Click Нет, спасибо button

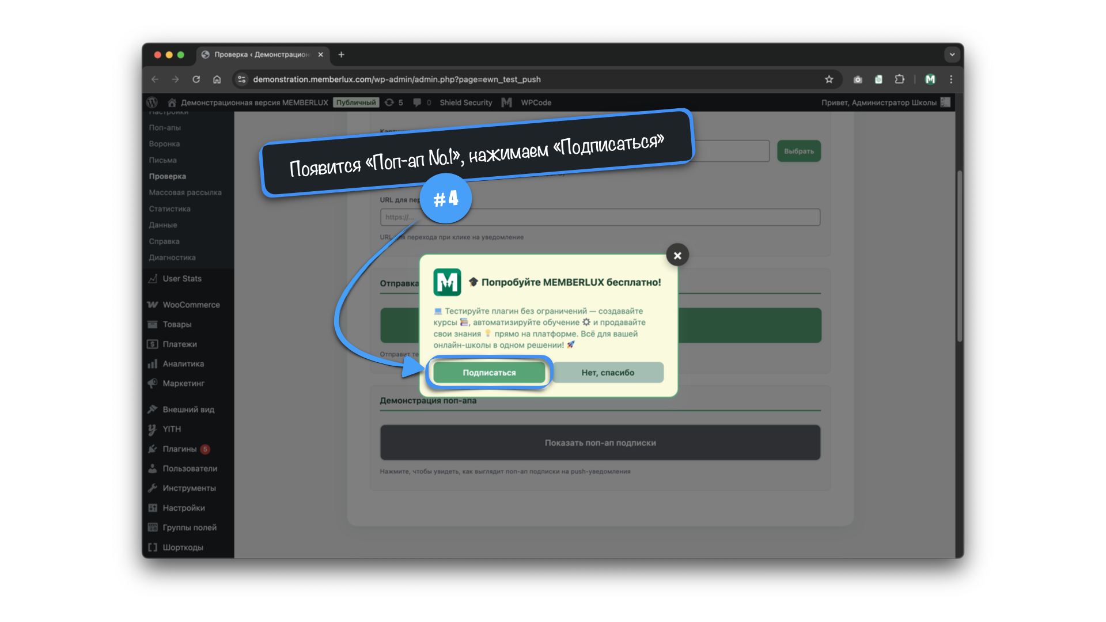point(608,373)
